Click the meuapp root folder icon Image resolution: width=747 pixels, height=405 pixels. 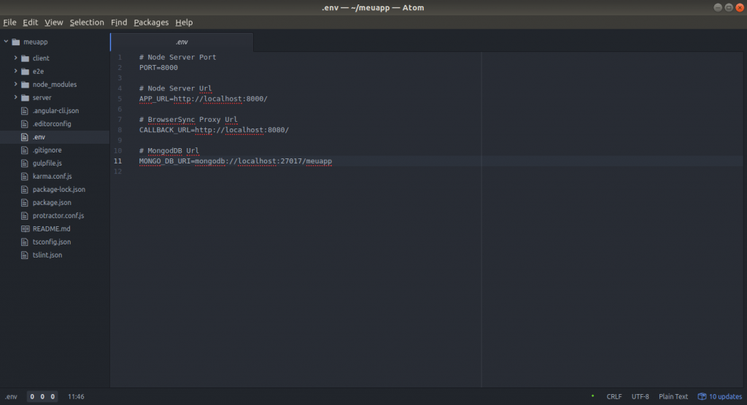[16, 42]
